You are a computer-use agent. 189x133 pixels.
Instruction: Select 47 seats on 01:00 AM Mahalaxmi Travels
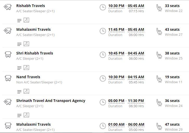[x=172, y=124]
